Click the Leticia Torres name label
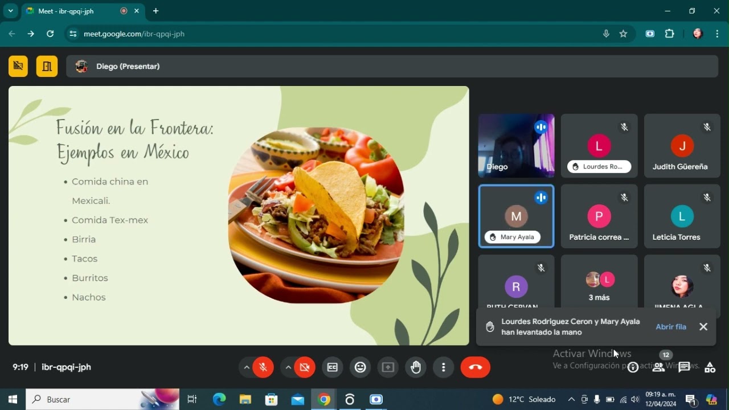 pos(677,237)
